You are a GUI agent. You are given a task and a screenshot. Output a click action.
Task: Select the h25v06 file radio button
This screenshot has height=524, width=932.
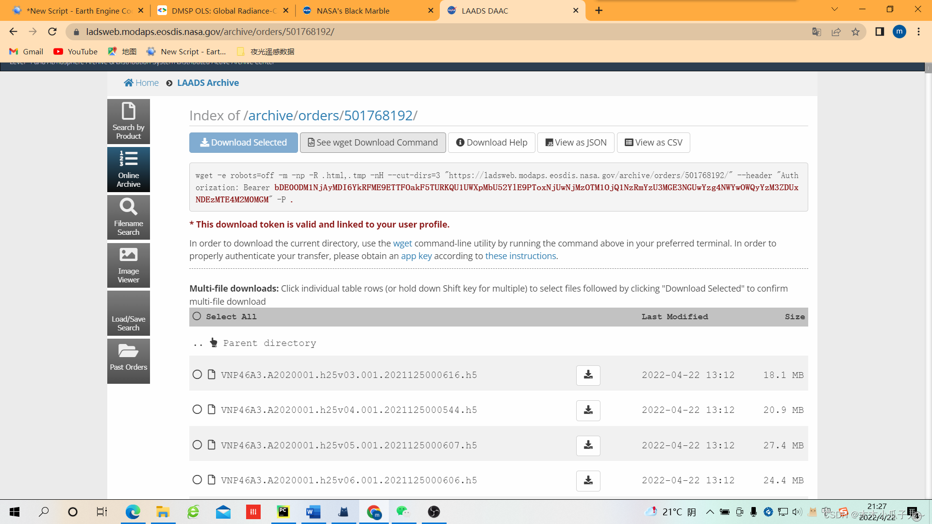[x=197, y=480]
